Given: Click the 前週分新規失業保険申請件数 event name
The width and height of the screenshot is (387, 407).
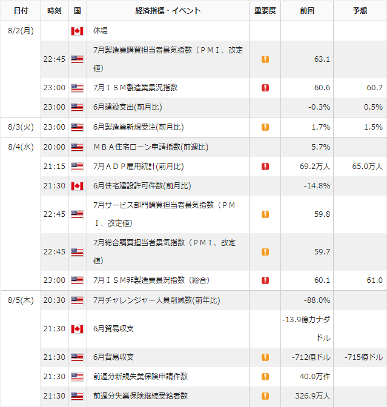Looking at the screenshot, I should 141,377.
